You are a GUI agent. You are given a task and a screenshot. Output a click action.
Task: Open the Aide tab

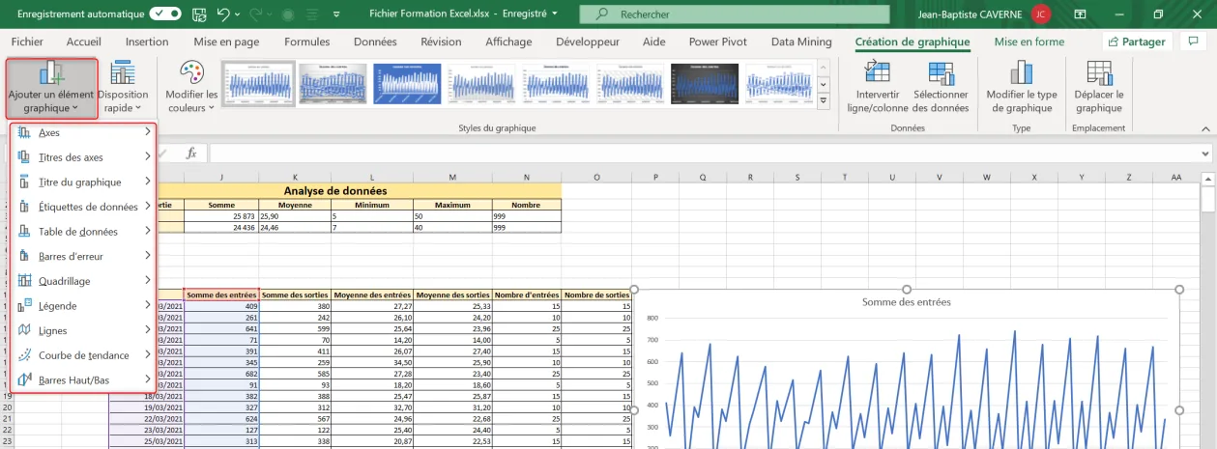click(x=654, y=42)
